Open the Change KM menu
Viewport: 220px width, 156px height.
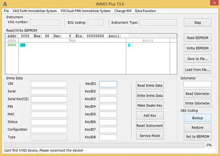coord(123,11)
